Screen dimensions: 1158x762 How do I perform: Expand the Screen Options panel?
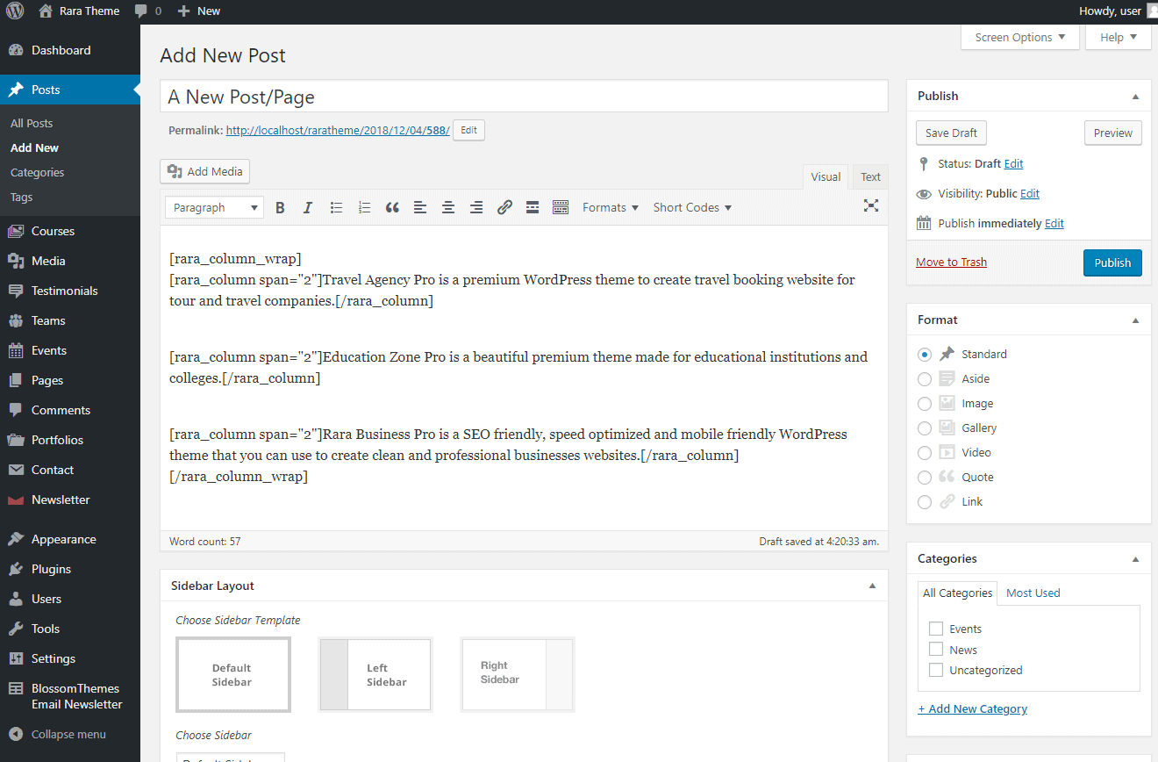pos(1020,38)
